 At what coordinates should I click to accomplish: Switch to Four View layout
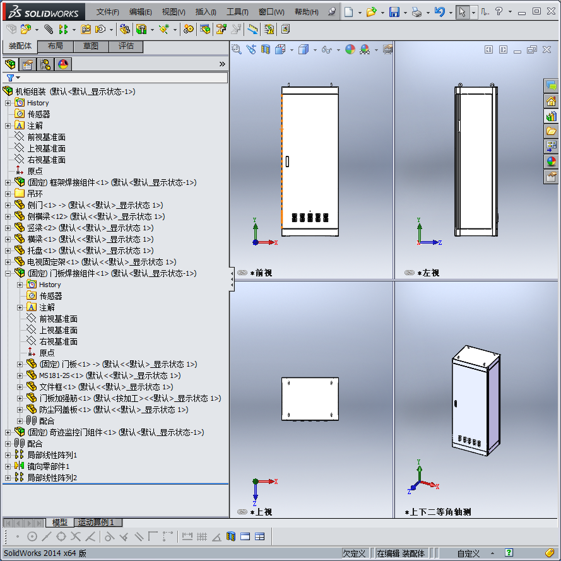(260, 536)
